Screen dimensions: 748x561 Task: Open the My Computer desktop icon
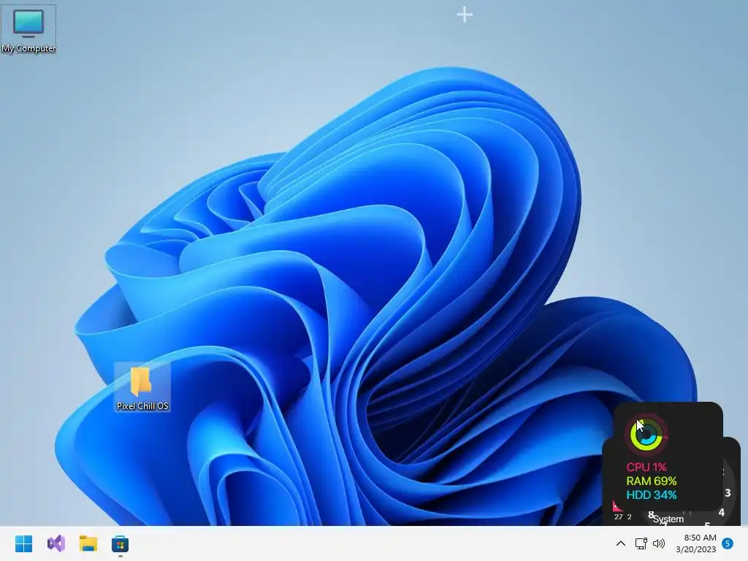point(28,29)
